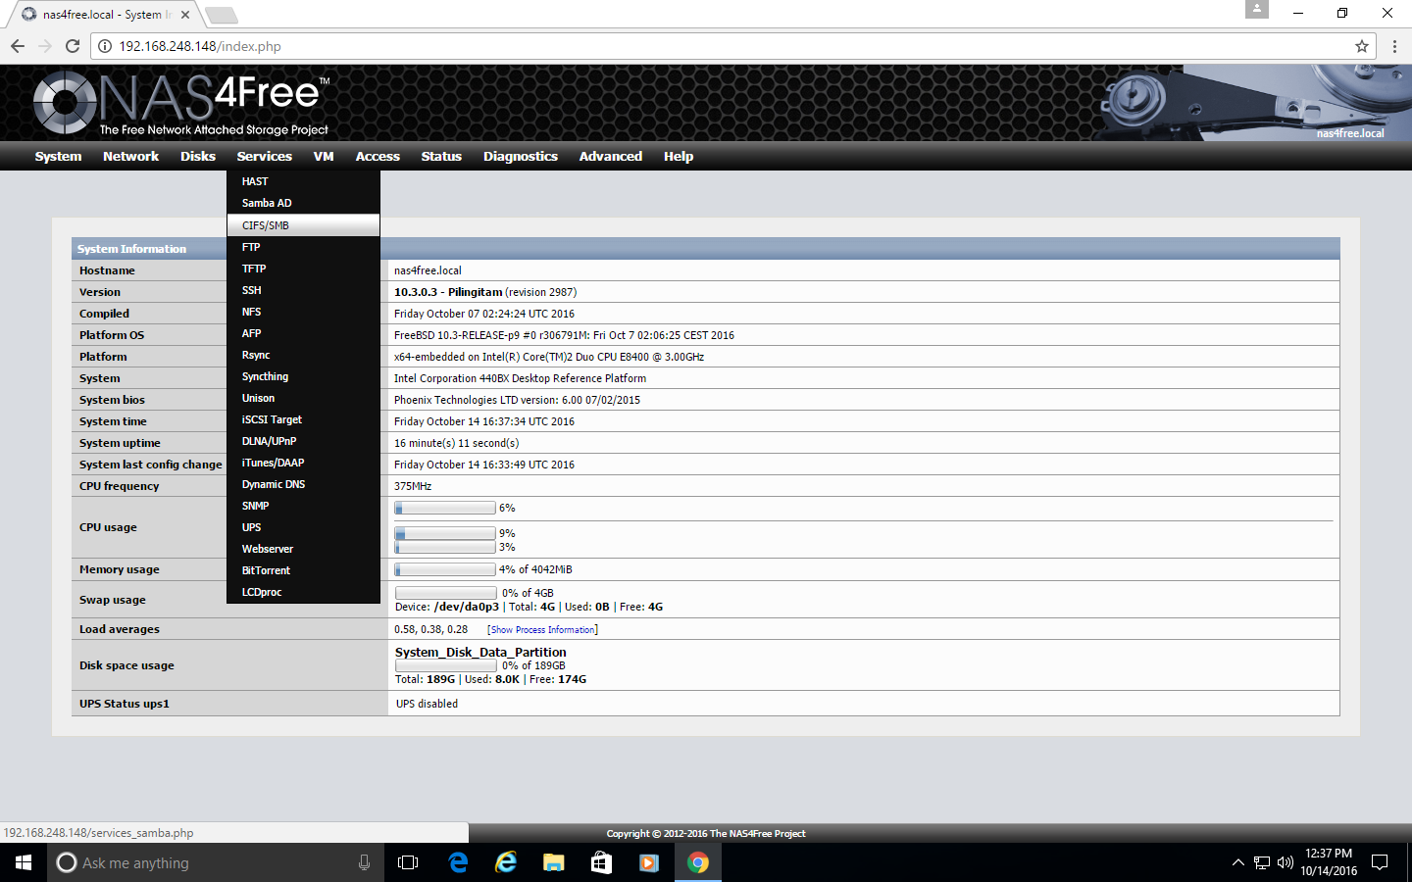The image size is (1412, 882).
Task: Bookmark page with the star icon
Action: click(x=1361, y=46)
